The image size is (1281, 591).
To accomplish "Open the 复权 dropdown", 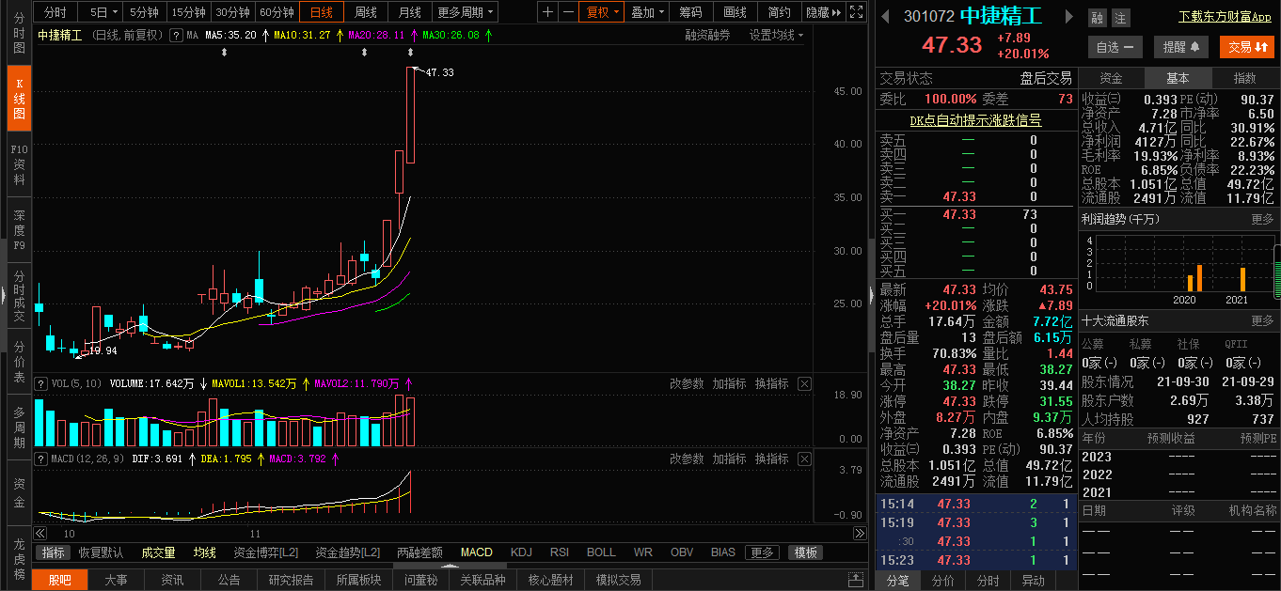I will point(603,12).
